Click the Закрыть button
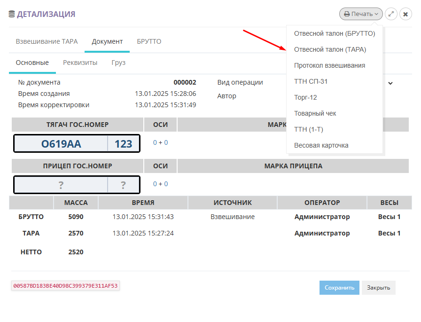Viewport: 421px width, 322px height. point(378,288)
